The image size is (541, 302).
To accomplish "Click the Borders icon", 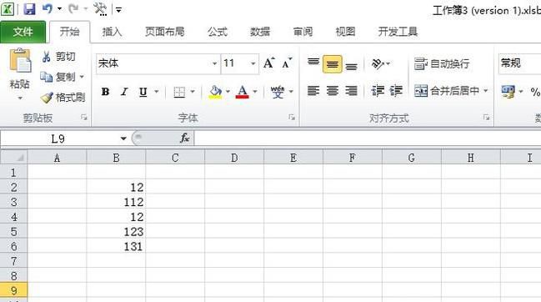I will point(179,92).
